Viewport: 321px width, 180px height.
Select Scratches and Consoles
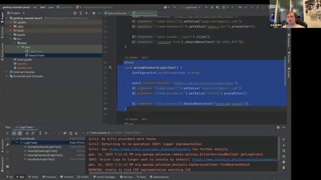pyautogui.click(x=28, y=76)
